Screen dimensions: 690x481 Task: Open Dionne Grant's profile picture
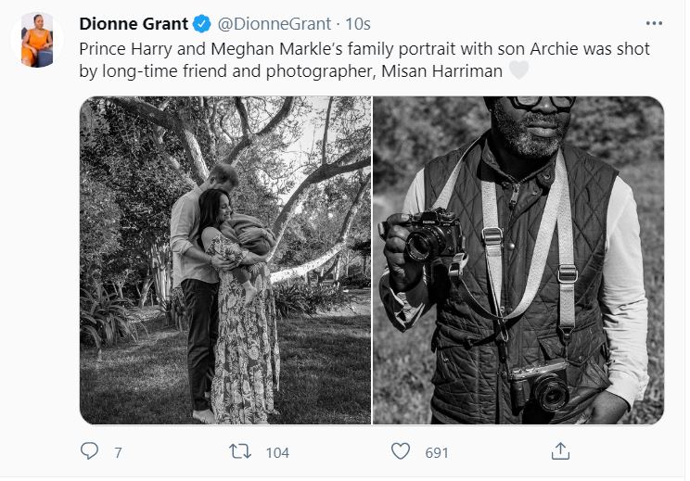pos(38,42)
